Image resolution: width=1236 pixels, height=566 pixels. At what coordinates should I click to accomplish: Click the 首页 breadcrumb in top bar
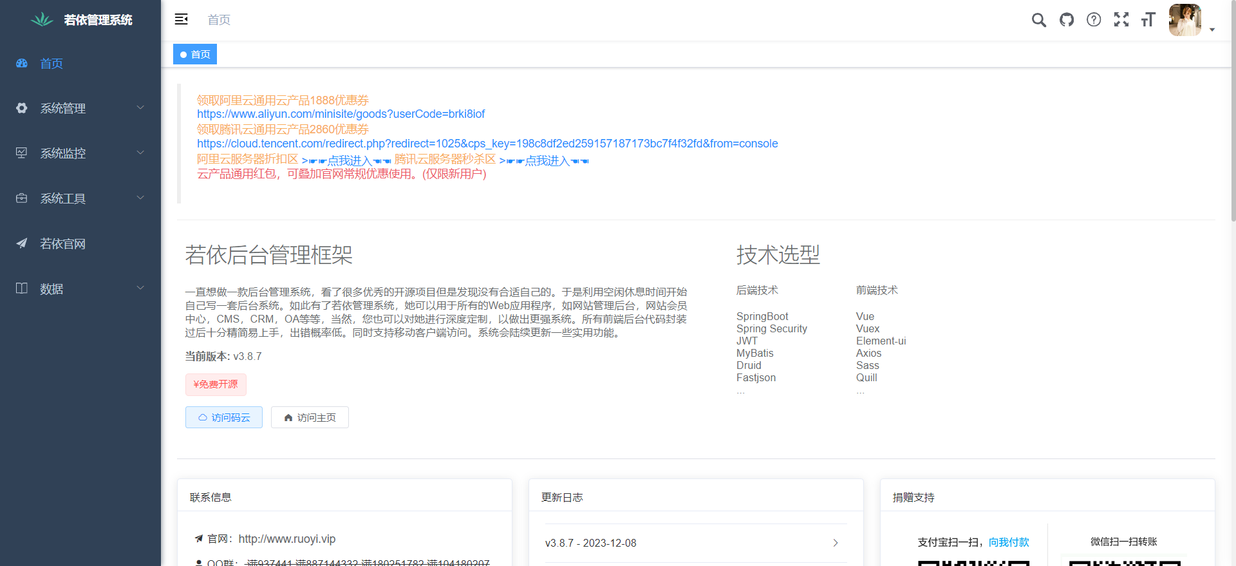pyautogui.click(x=219, y=20)
